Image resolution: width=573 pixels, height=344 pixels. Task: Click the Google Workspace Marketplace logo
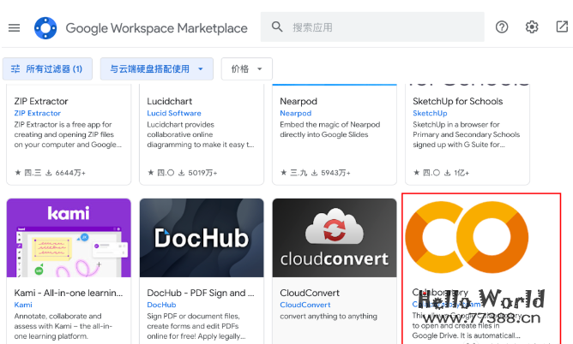tap(45, 27)
